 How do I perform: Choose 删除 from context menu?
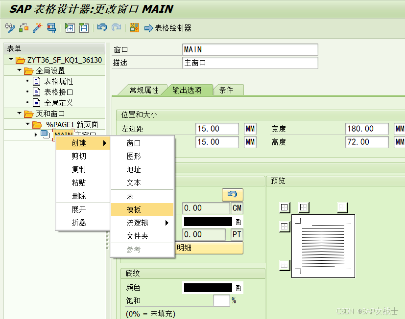click(83, 196)
